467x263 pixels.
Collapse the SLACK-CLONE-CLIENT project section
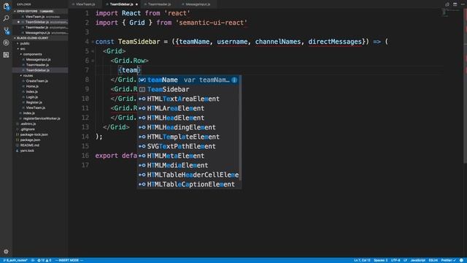[x=40, y=38]
